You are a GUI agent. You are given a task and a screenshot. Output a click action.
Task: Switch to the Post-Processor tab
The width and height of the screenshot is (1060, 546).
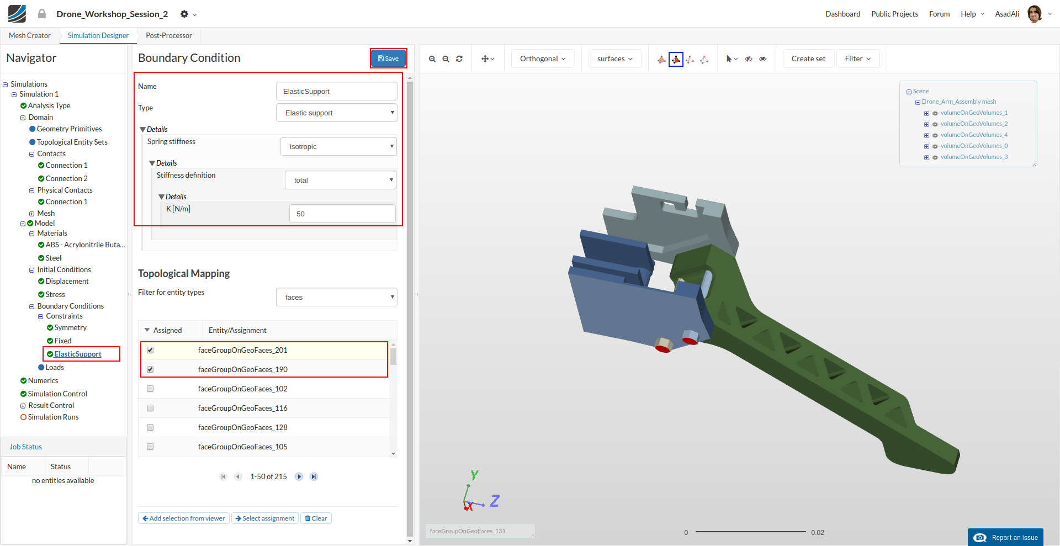click(168, 36)
